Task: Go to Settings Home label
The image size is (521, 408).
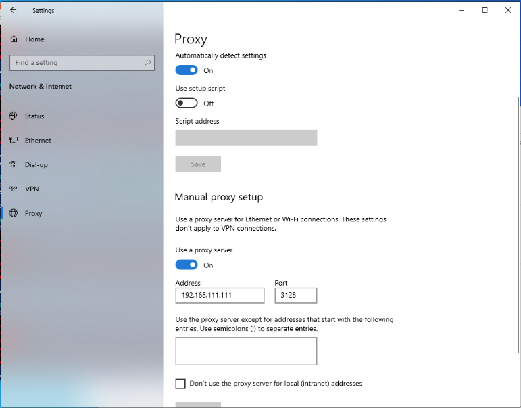Action: tap(34, 39)
